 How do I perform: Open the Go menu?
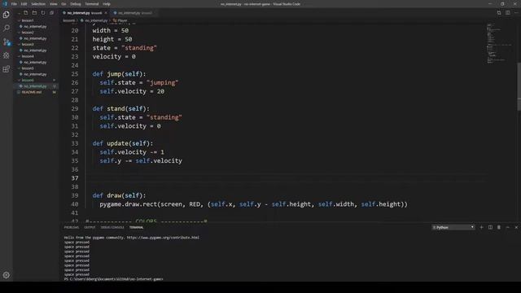click(x=63, y=4)
